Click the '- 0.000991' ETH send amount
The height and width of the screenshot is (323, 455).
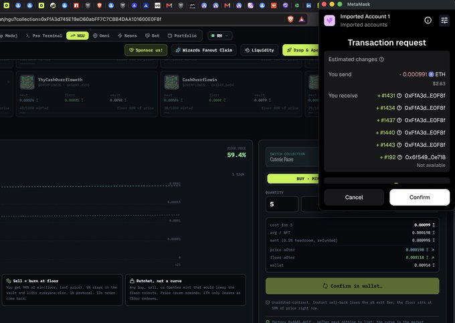(414, 74)
